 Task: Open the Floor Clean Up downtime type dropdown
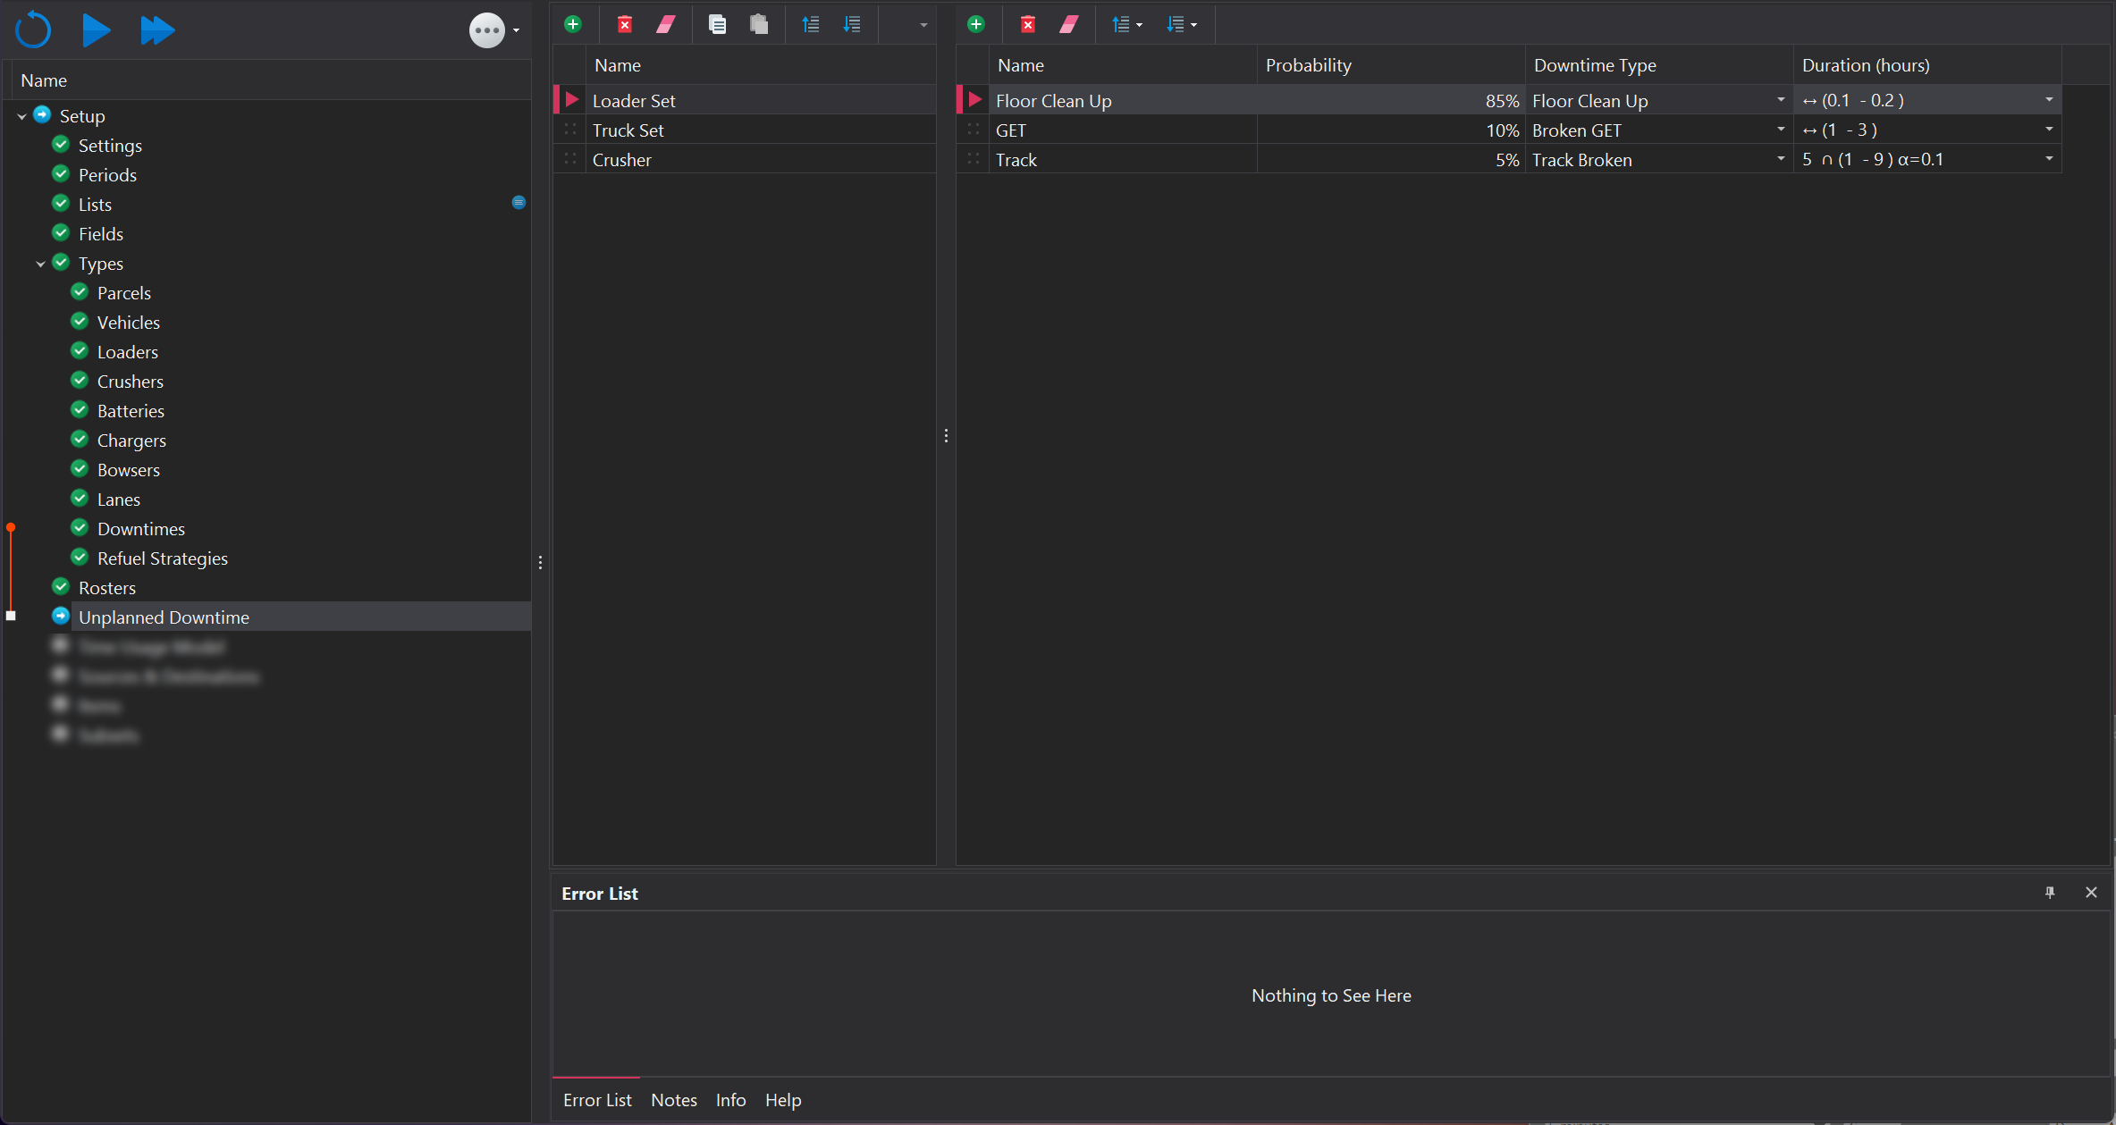[1780, 100]
